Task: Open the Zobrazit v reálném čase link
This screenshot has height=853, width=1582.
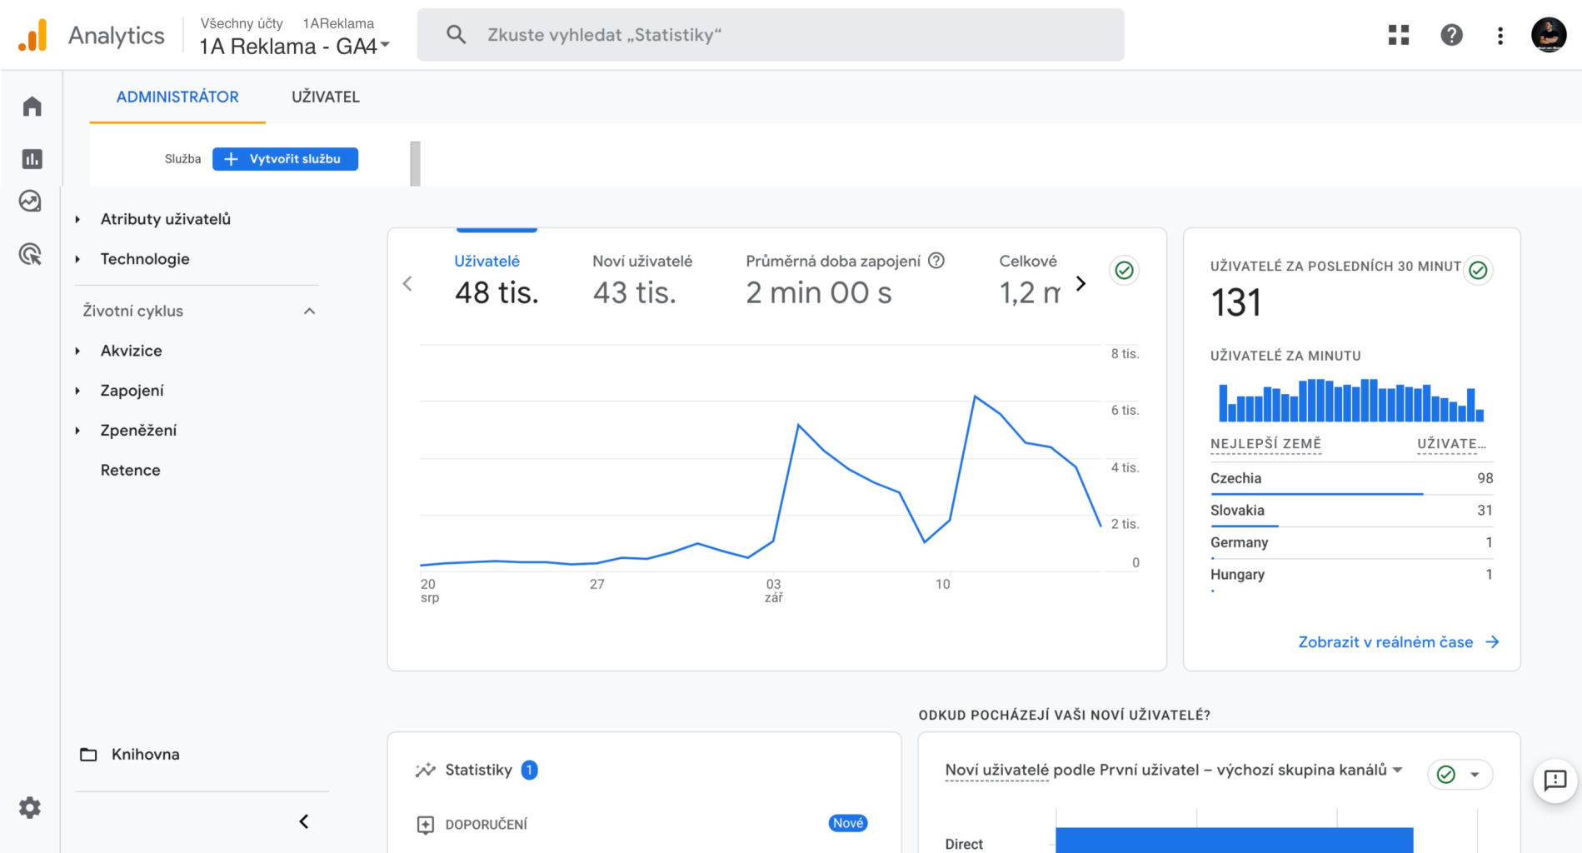Action: (1397, 642)
